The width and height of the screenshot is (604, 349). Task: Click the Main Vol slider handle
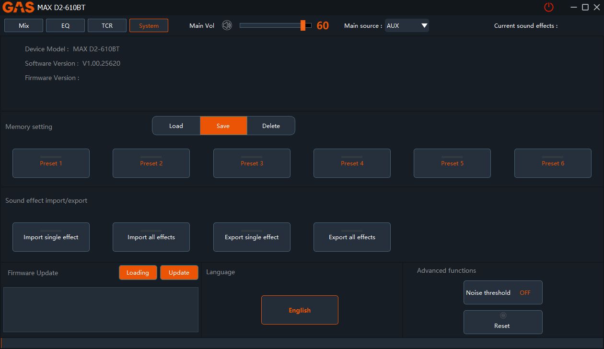point(303,25)
